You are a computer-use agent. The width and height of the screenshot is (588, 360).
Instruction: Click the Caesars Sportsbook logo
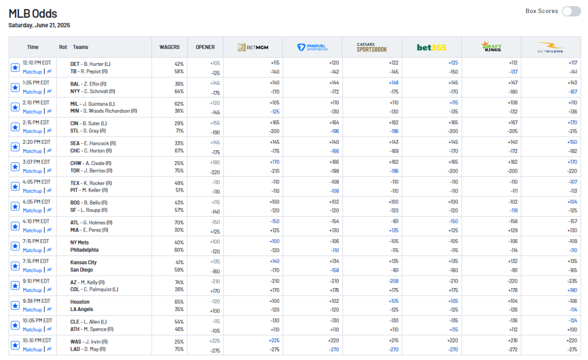point(372,47)
